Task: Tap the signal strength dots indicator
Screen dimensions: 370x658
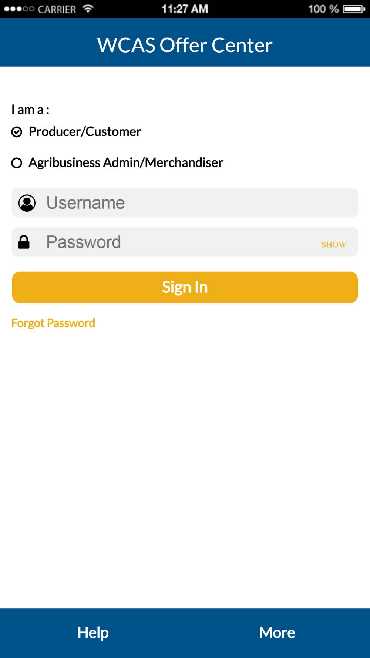Action: pyautogui.click(x=19, y=9)
